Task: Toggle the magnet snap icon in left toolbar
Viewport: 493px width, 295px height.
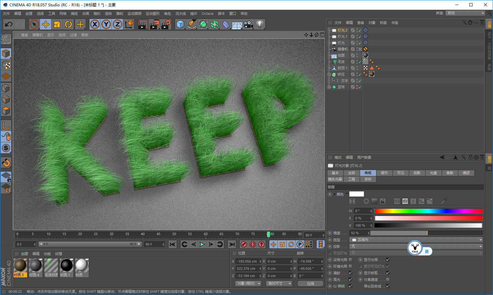Action: click(6, 162)
